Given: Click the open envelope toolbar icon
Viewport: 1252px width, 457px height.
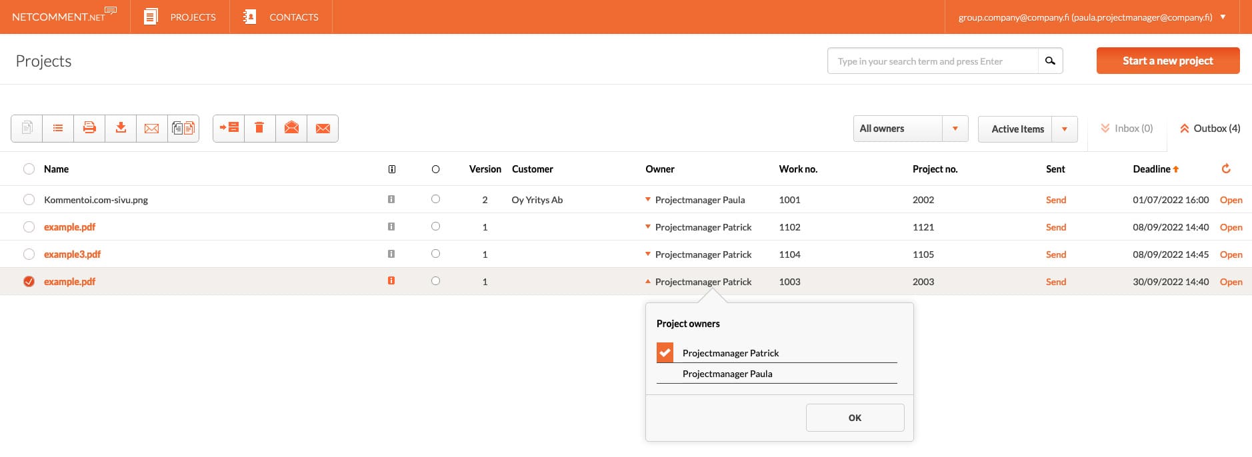Looking at the screenshot, I should (x=291, y=128).
